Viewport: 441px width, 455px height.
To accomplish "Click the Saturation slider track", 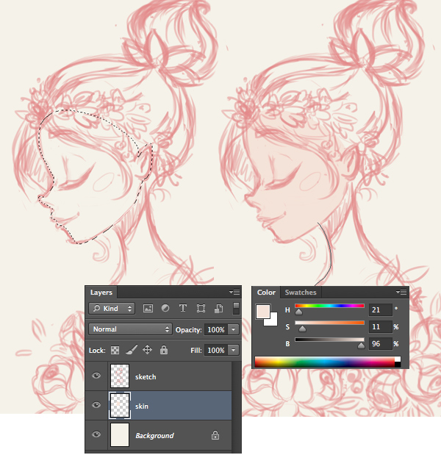I will click(329, 323).
